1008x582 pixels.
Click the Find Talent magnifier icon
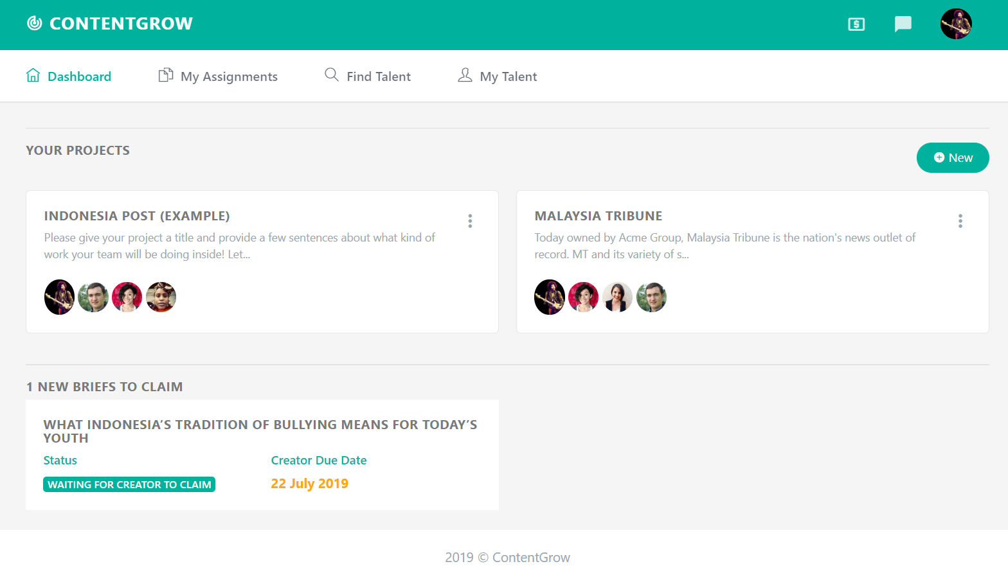332,75
